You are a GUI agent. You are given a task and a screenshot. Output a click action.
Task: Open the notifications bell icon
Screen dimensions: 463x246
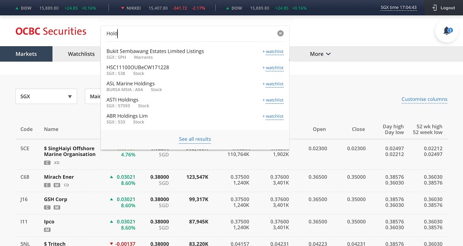coord(447,31)
